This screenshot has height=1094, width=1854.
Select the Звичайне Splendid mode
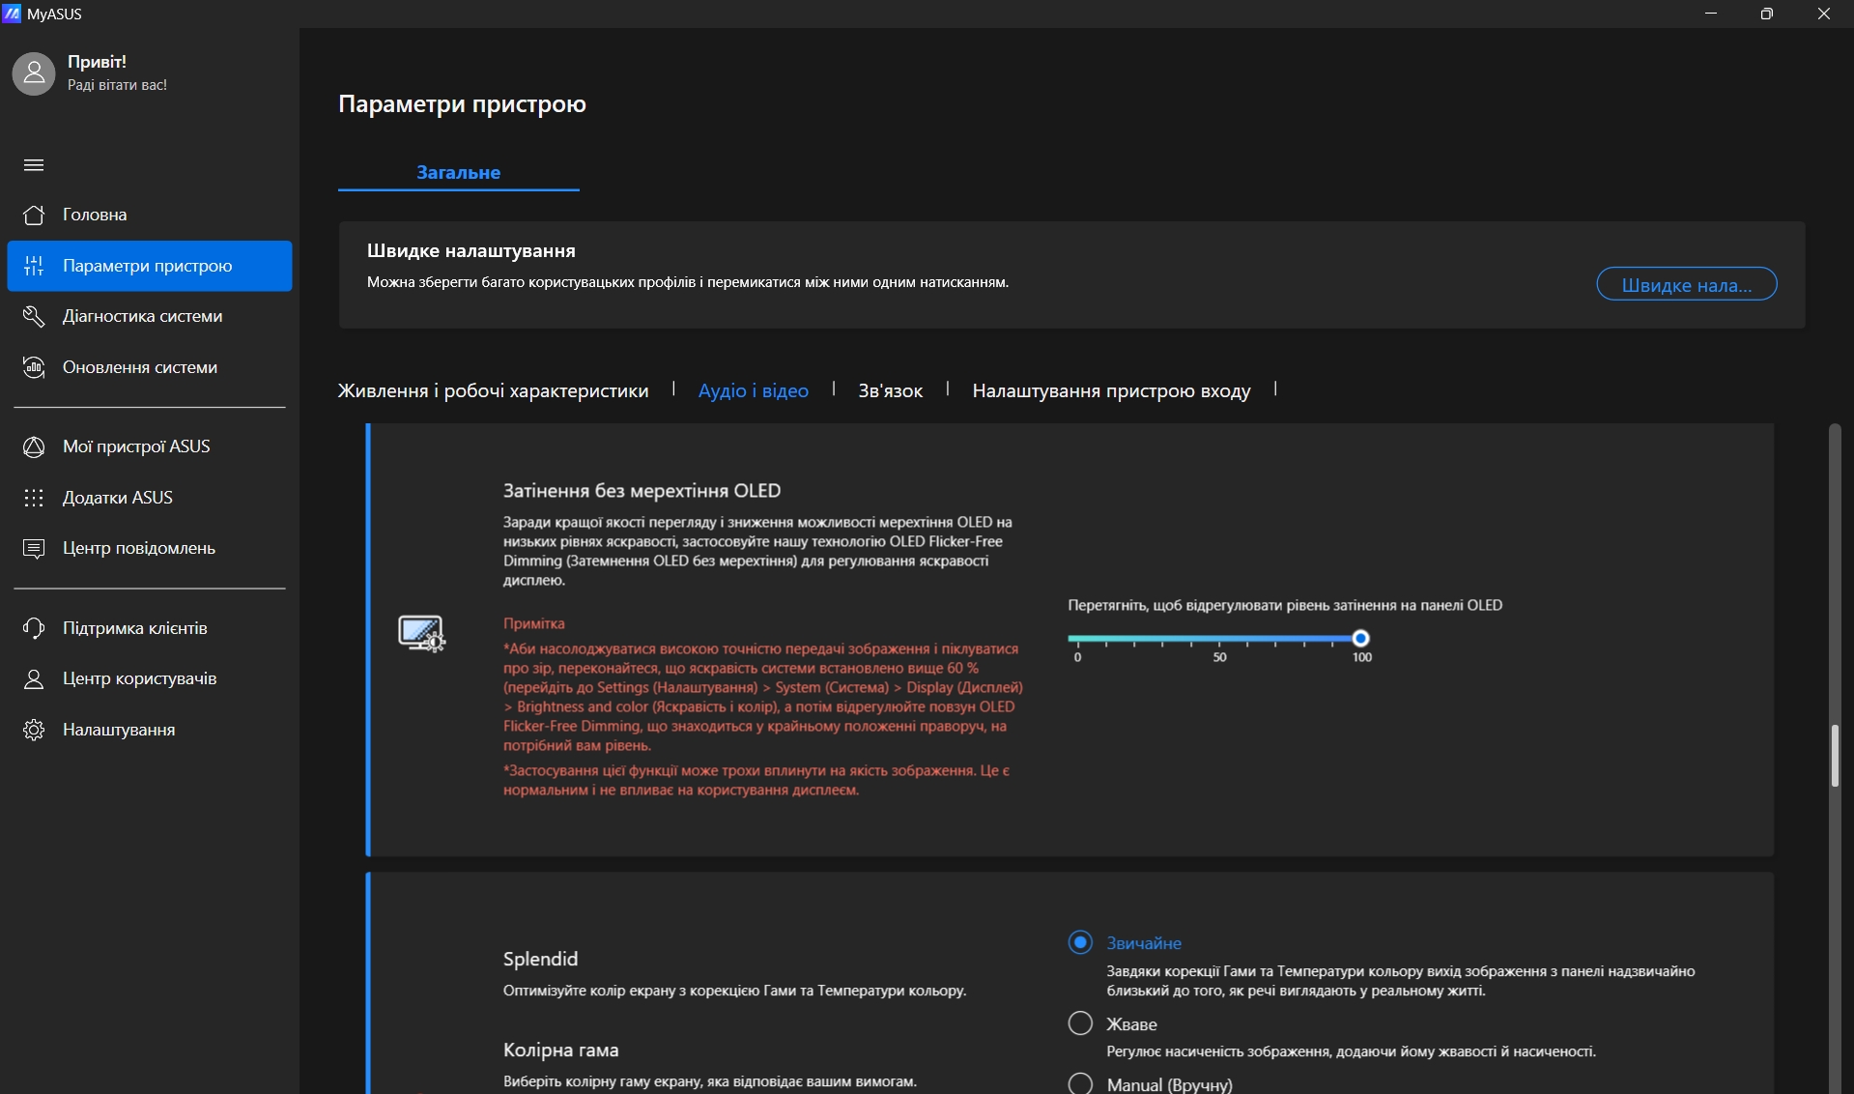point(1080,942)
